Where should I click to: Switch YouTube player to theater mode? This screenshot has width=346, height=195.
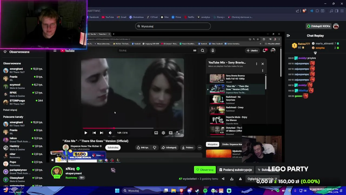pyautogui.click(x=171, y=133)
